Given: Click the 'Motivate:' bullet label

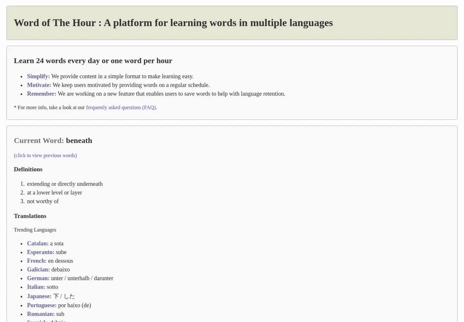Looking at the screenshot, I should [39, 85].
